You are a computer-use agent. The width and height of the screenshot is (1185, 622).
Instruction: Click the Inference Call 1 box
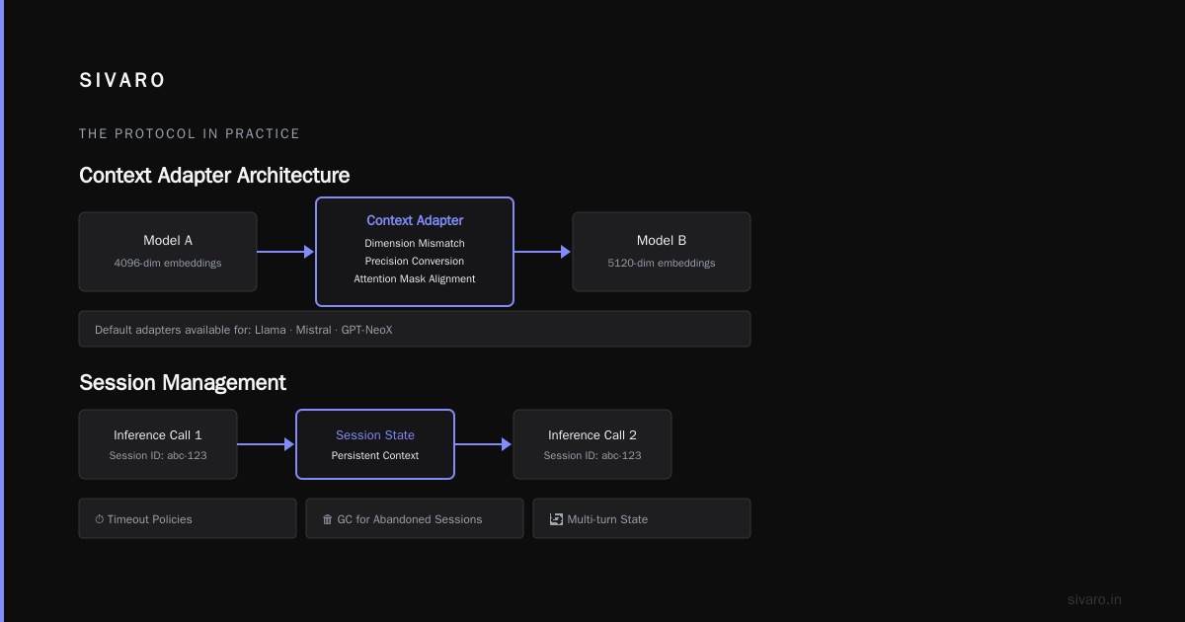tap(158, 444)
